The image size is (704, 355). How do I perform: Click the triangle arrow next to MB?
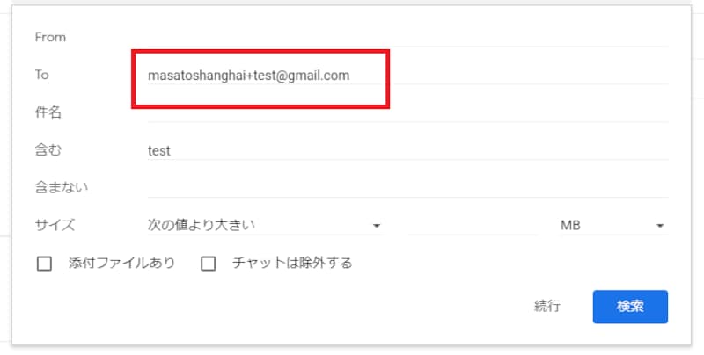pyautogui.click(x=659, y=226)
